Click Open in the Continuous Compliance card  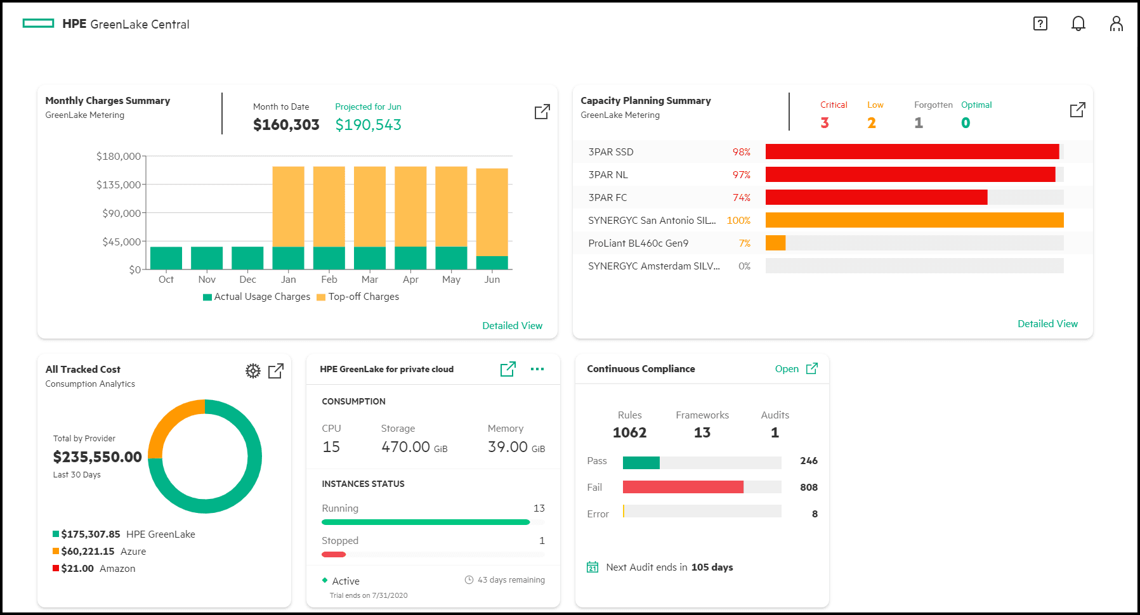coord(787,368)
